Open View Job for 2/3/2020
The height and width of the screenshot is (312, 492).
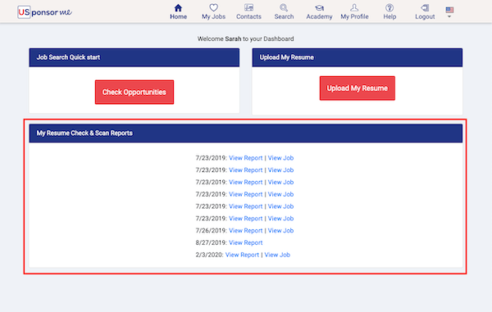(277, 255)
